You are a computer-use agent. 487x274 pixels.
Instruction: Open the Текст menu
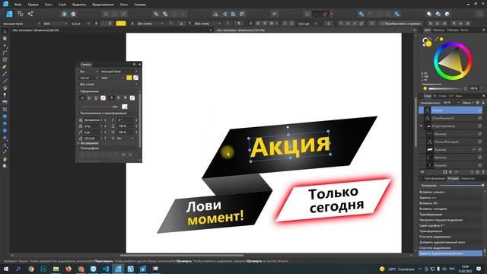coord(49,5)
